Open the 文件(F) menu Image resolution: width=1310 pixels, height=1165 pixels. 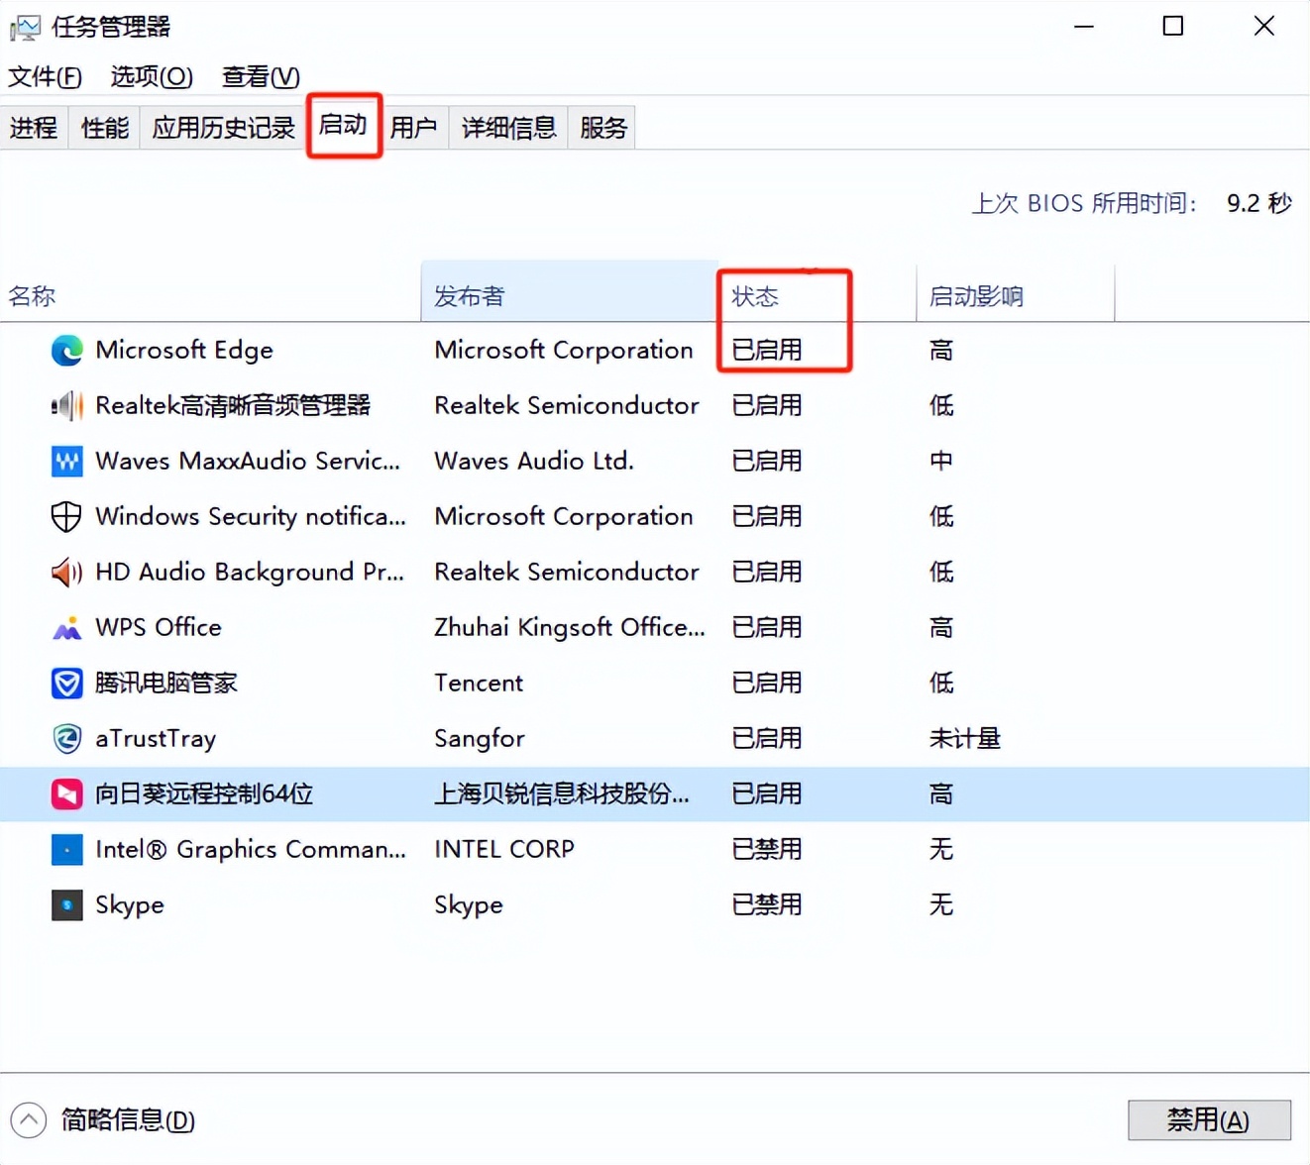pos(45,76)
